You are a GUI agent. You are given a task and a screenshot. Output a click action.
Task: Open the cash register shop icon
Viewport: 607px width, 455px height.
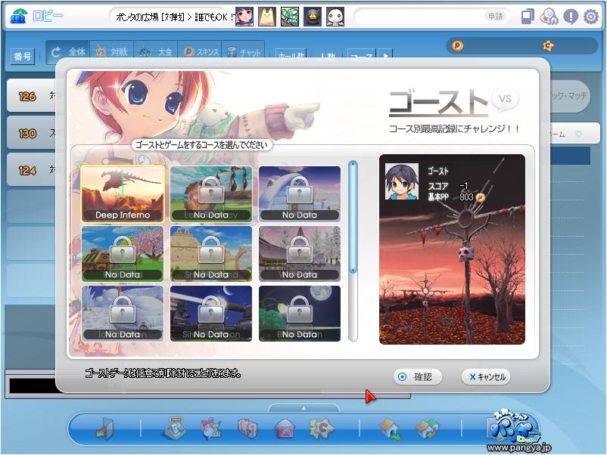pos(175,428)
